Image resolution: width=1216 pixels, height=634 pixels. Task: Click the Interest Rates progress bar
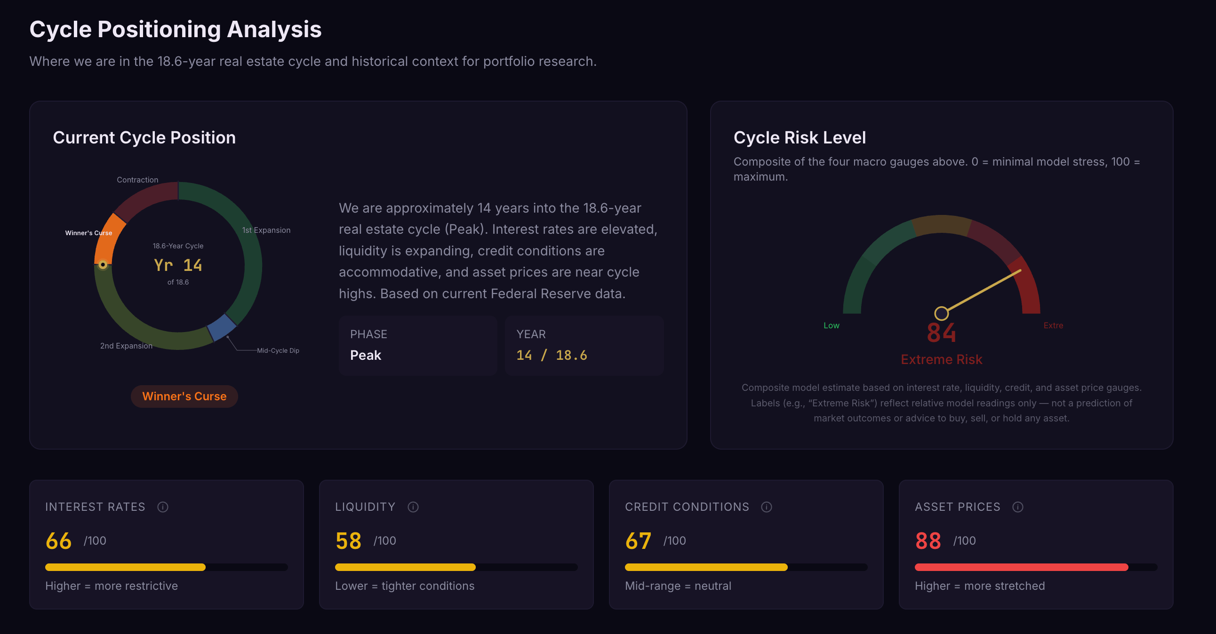(x=166, y=567)
